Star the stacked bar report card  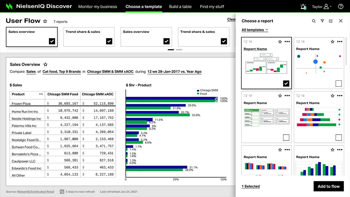(333, 96)
